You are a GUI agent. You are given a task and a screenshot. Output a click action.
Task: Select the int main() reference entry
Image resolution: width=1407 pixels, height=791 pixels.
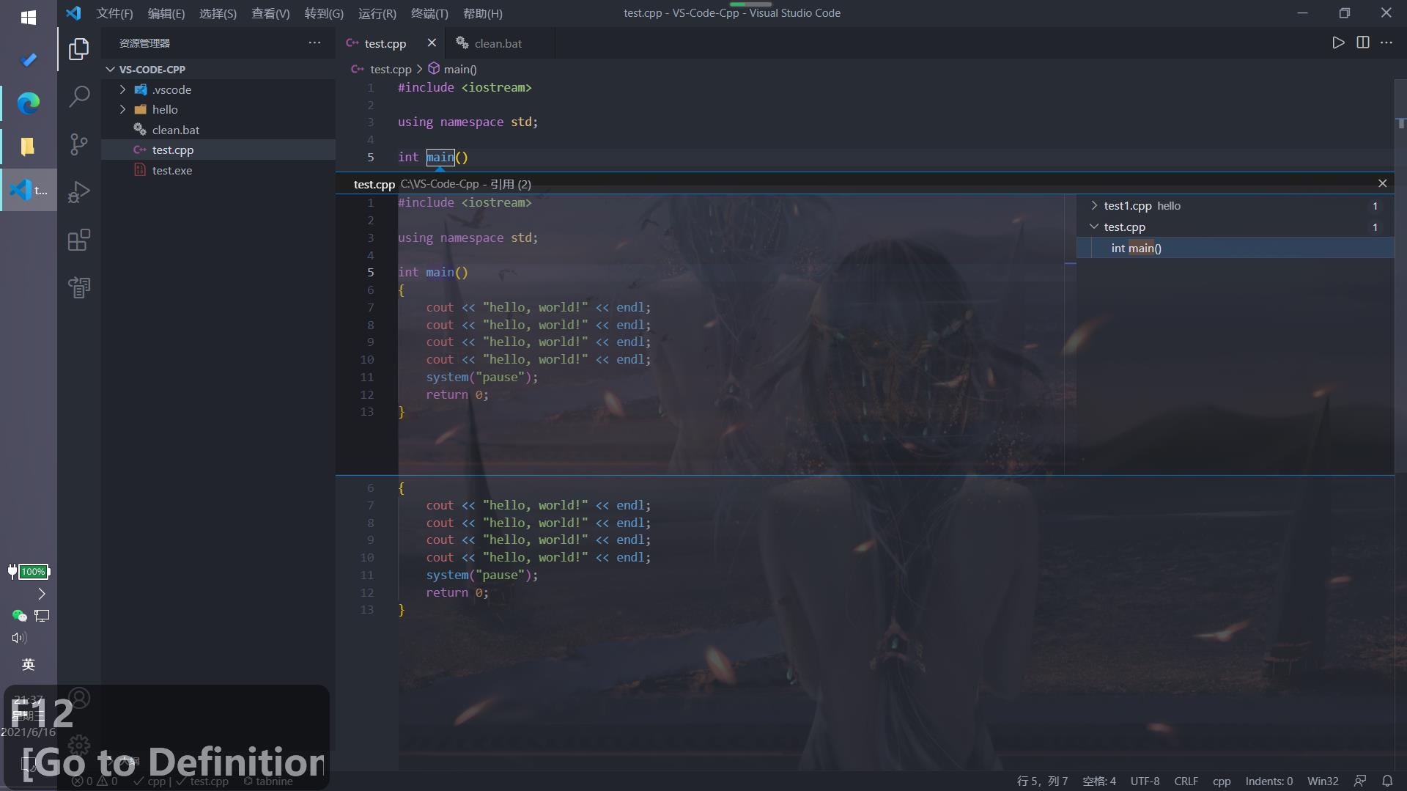coord(1235,248)
